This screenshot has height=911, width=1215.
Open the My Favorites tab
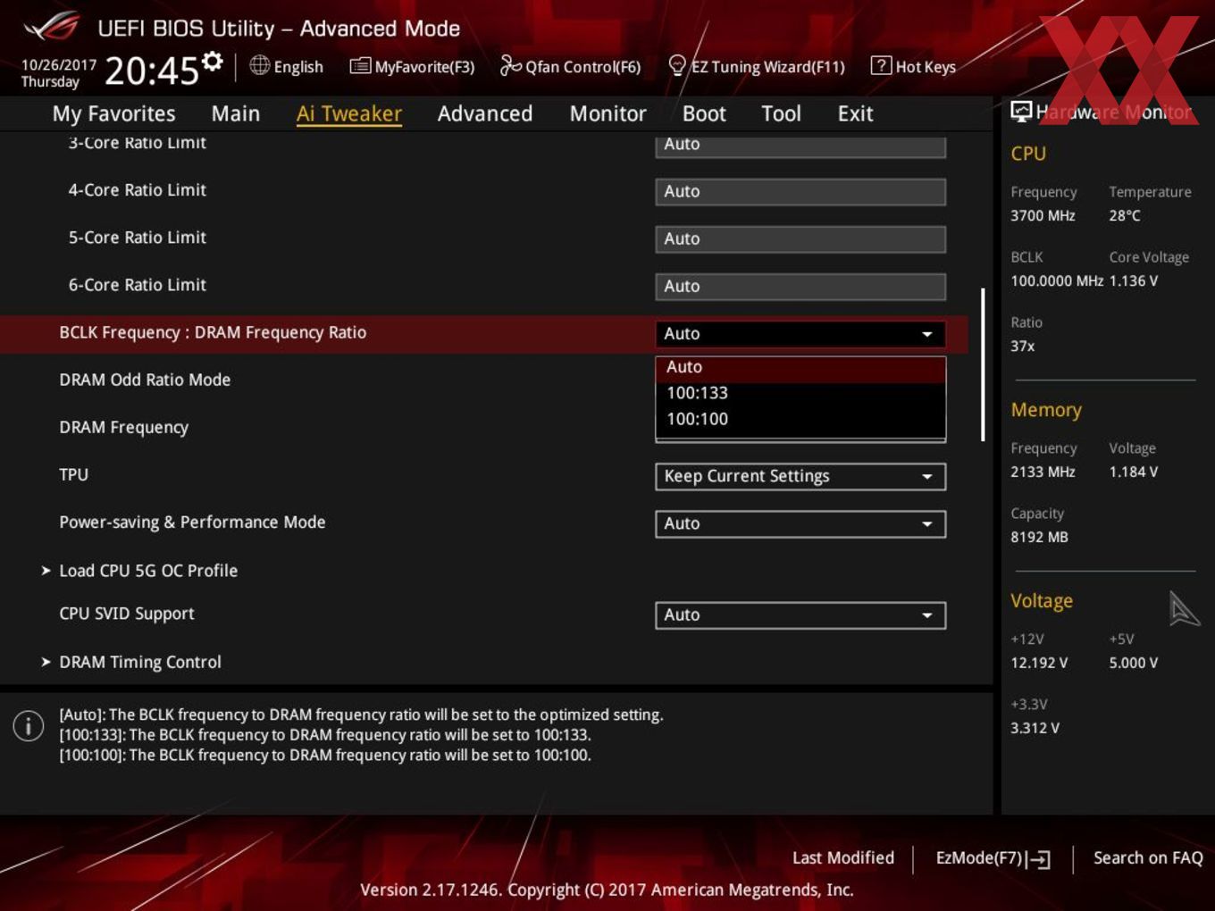coord(114,113)
